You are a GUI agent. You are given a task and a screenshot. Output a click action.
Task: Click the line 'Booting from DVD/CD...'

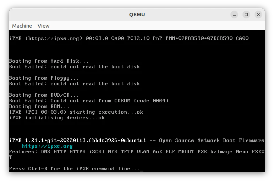click(44, 95)
